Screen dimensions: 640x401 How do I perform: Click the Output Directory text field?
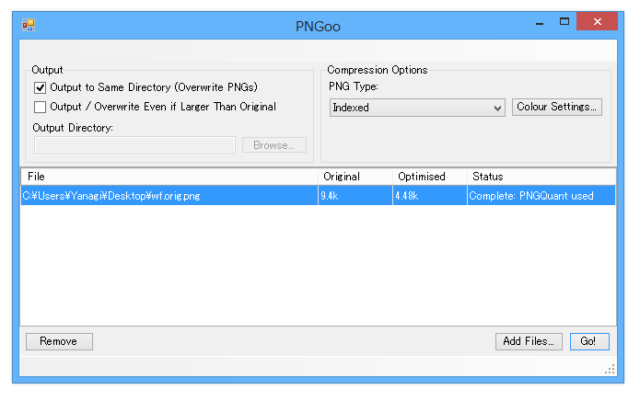(x=134, y=145)
